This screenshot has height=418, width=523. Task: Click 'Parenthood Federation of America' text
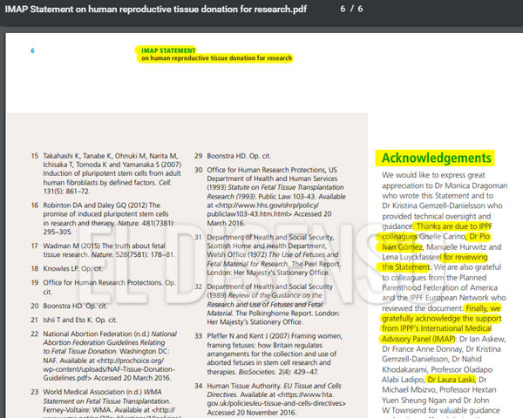439,287
